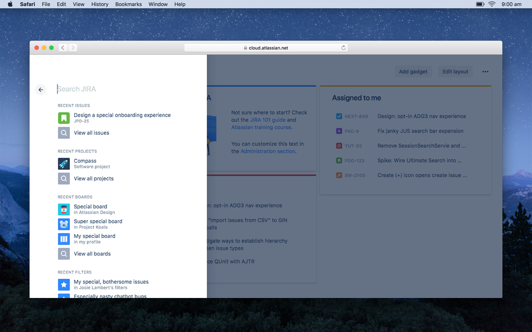
Task: Open the dashboard more options ellipsis
Action: 485,71
